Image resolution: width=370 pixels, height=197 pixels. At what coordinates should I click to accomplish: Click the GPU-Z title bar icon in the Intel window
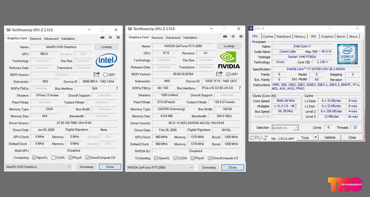[x=8, y=30]
